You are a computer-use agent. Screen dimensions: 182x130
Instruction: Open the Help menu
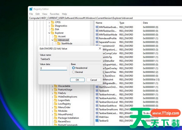[x=64, y=14]
